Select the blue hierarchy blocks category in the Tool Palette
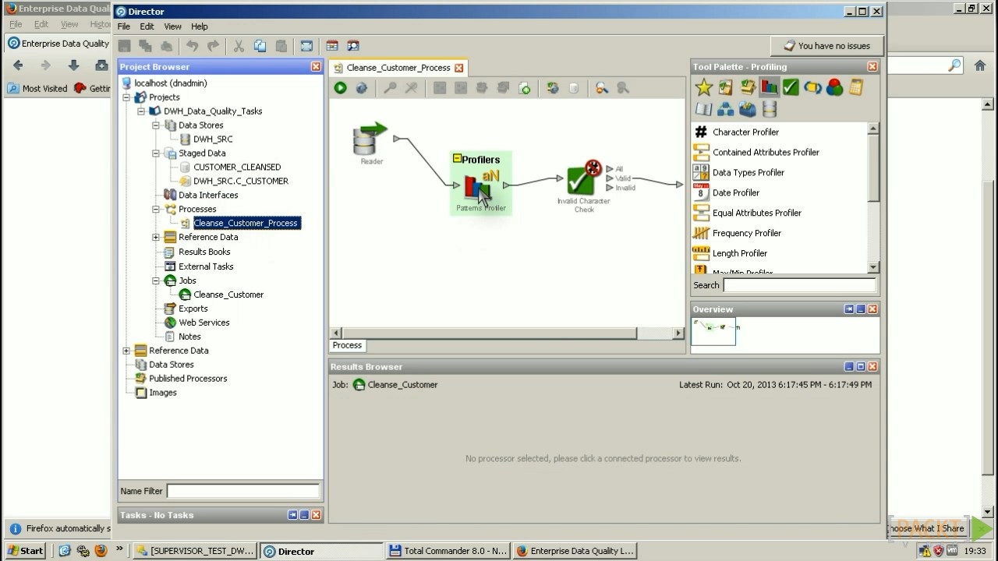The height and width of the screenshot is (561, 998). (725, 109)
